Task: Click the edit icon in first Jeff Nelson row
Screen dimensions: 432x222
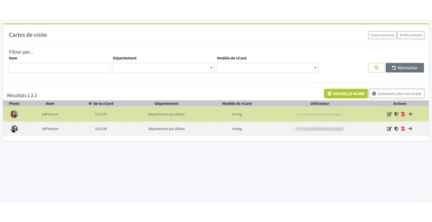Action: pos(389,114)
